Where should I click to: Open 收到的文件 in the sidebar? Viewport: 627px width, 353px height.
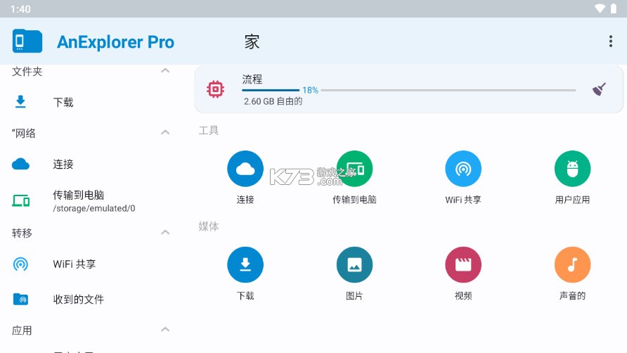[78, 300]
